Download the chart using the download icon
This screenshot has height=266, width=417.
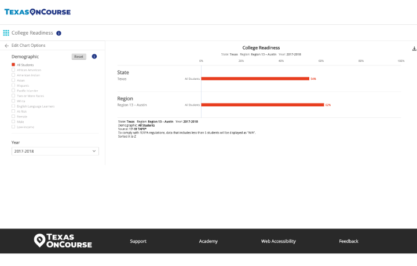[414, 49]
